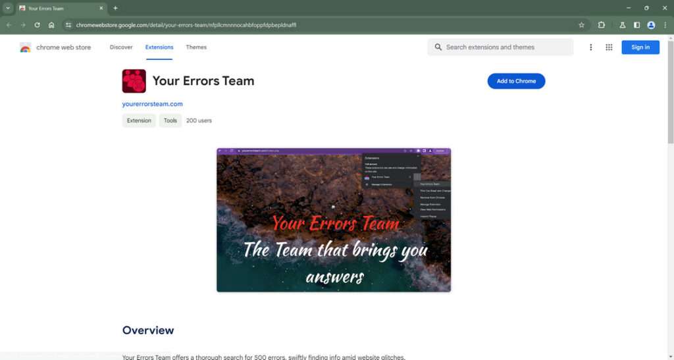Click the Your Errors Team extension icon
Screen dimensions: 674x360
pyautogui.click(x=134, y=81)
